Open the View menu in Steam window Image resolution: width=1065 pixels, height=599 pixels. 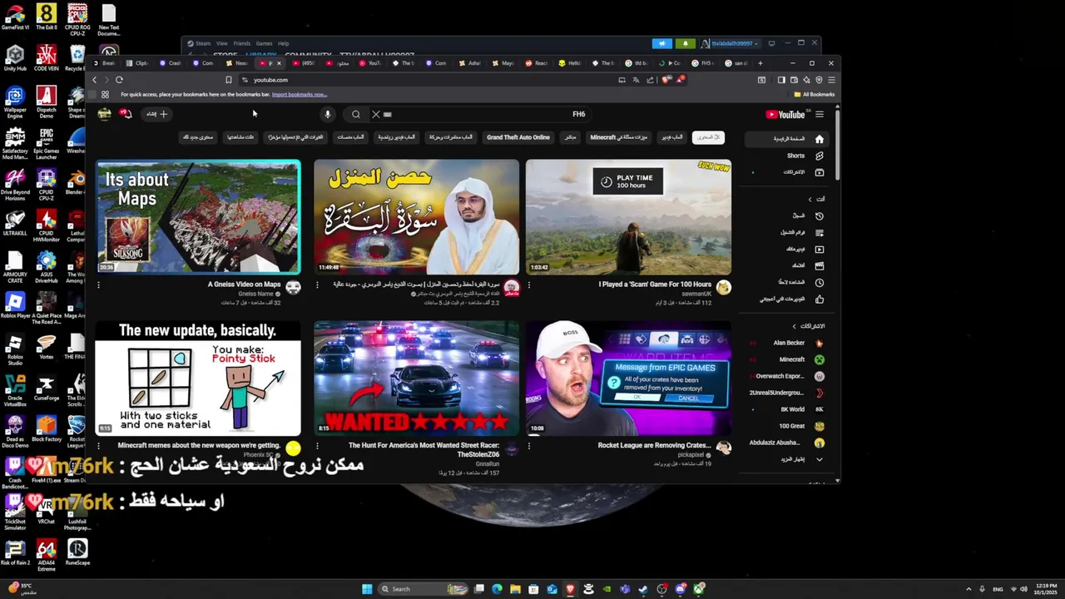[x=222, y=43]
